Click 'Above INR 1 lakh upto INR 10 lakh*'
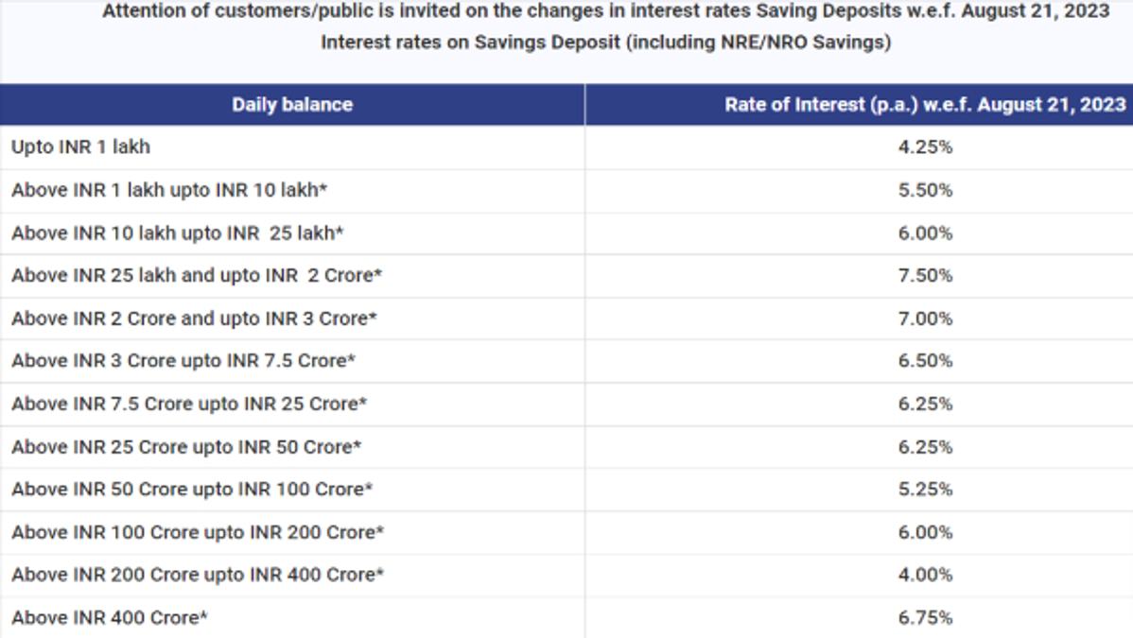The image size is (1133, 638). coord(169,190)
